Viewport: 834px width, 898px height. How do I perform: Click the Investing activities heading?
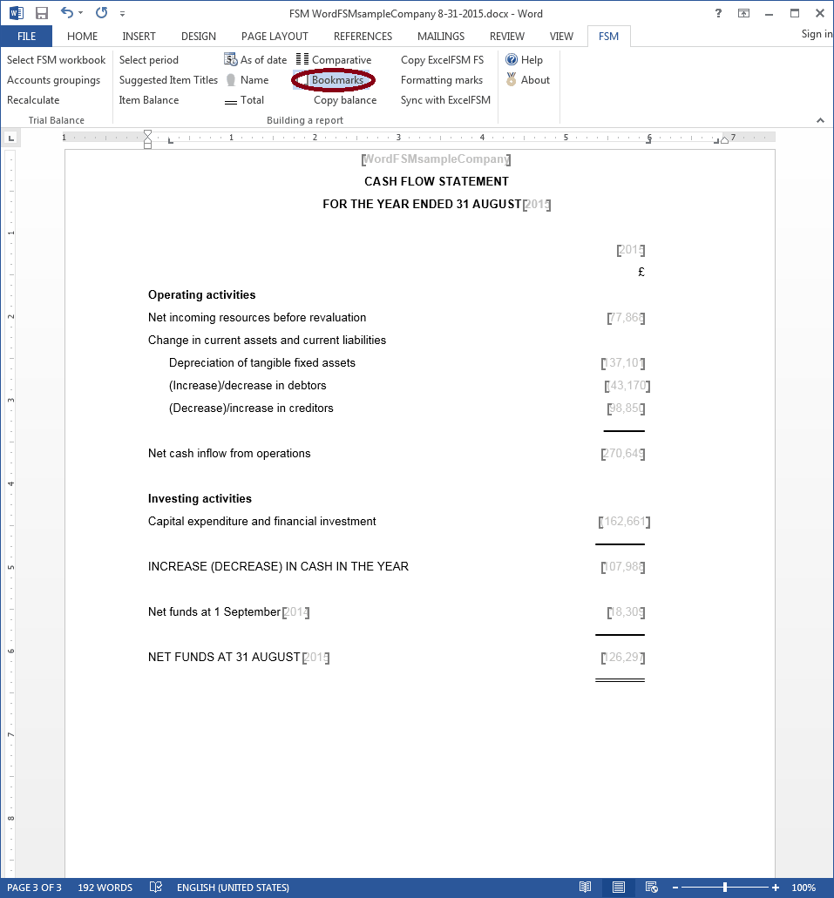tap(200, 498)
